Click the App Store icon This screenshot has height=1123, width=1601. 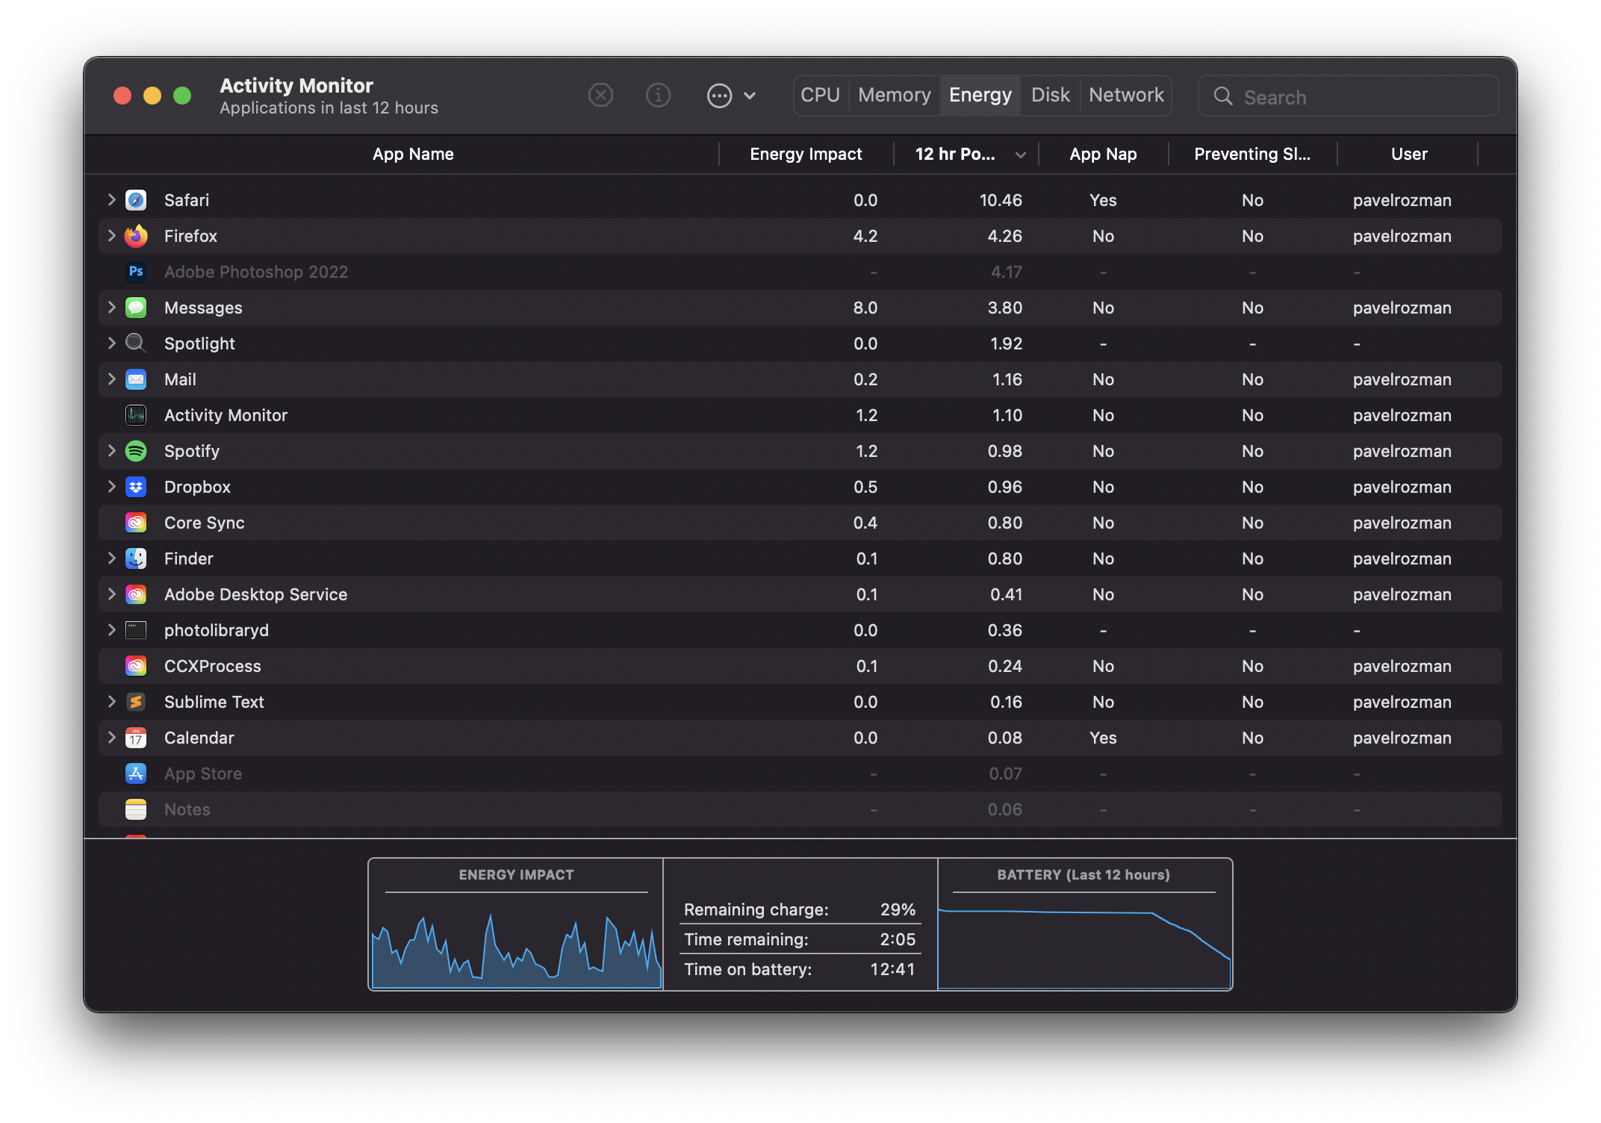tap(136, 774)
